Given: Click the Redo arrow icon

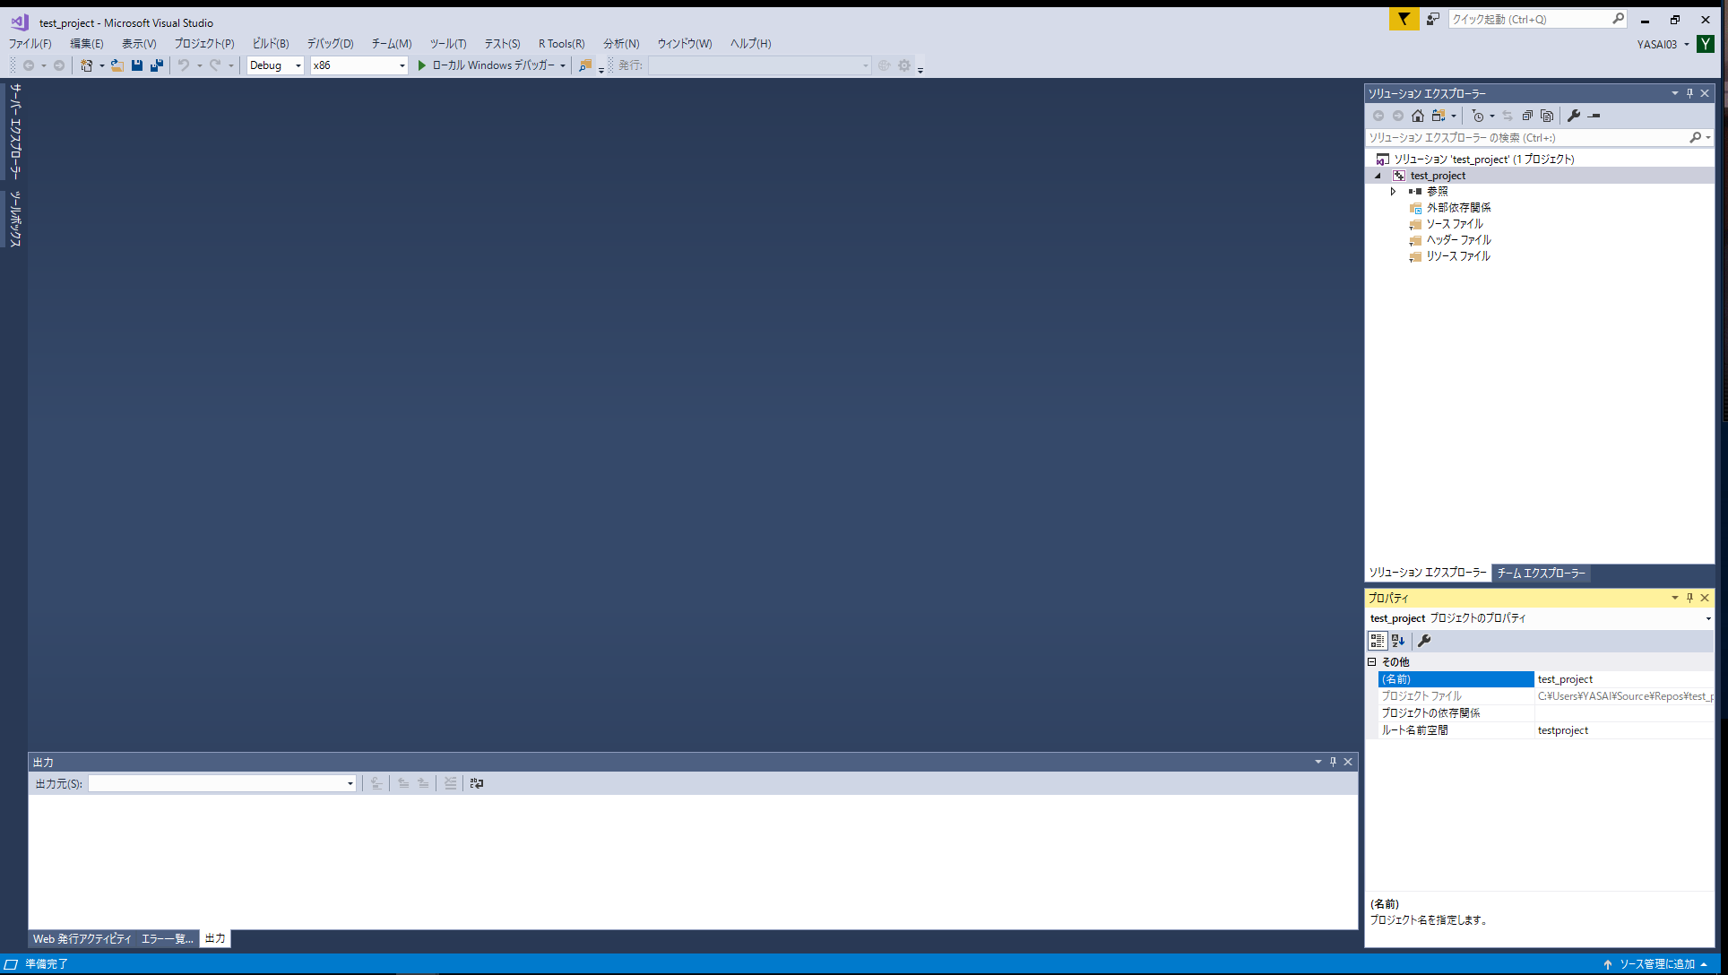Looking at the screenshot, I should pos(215,65).
